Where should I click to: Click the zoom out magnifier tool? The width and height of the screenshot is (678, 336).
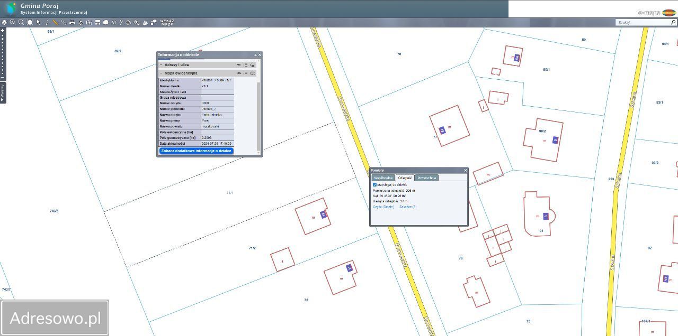point(21,22)
